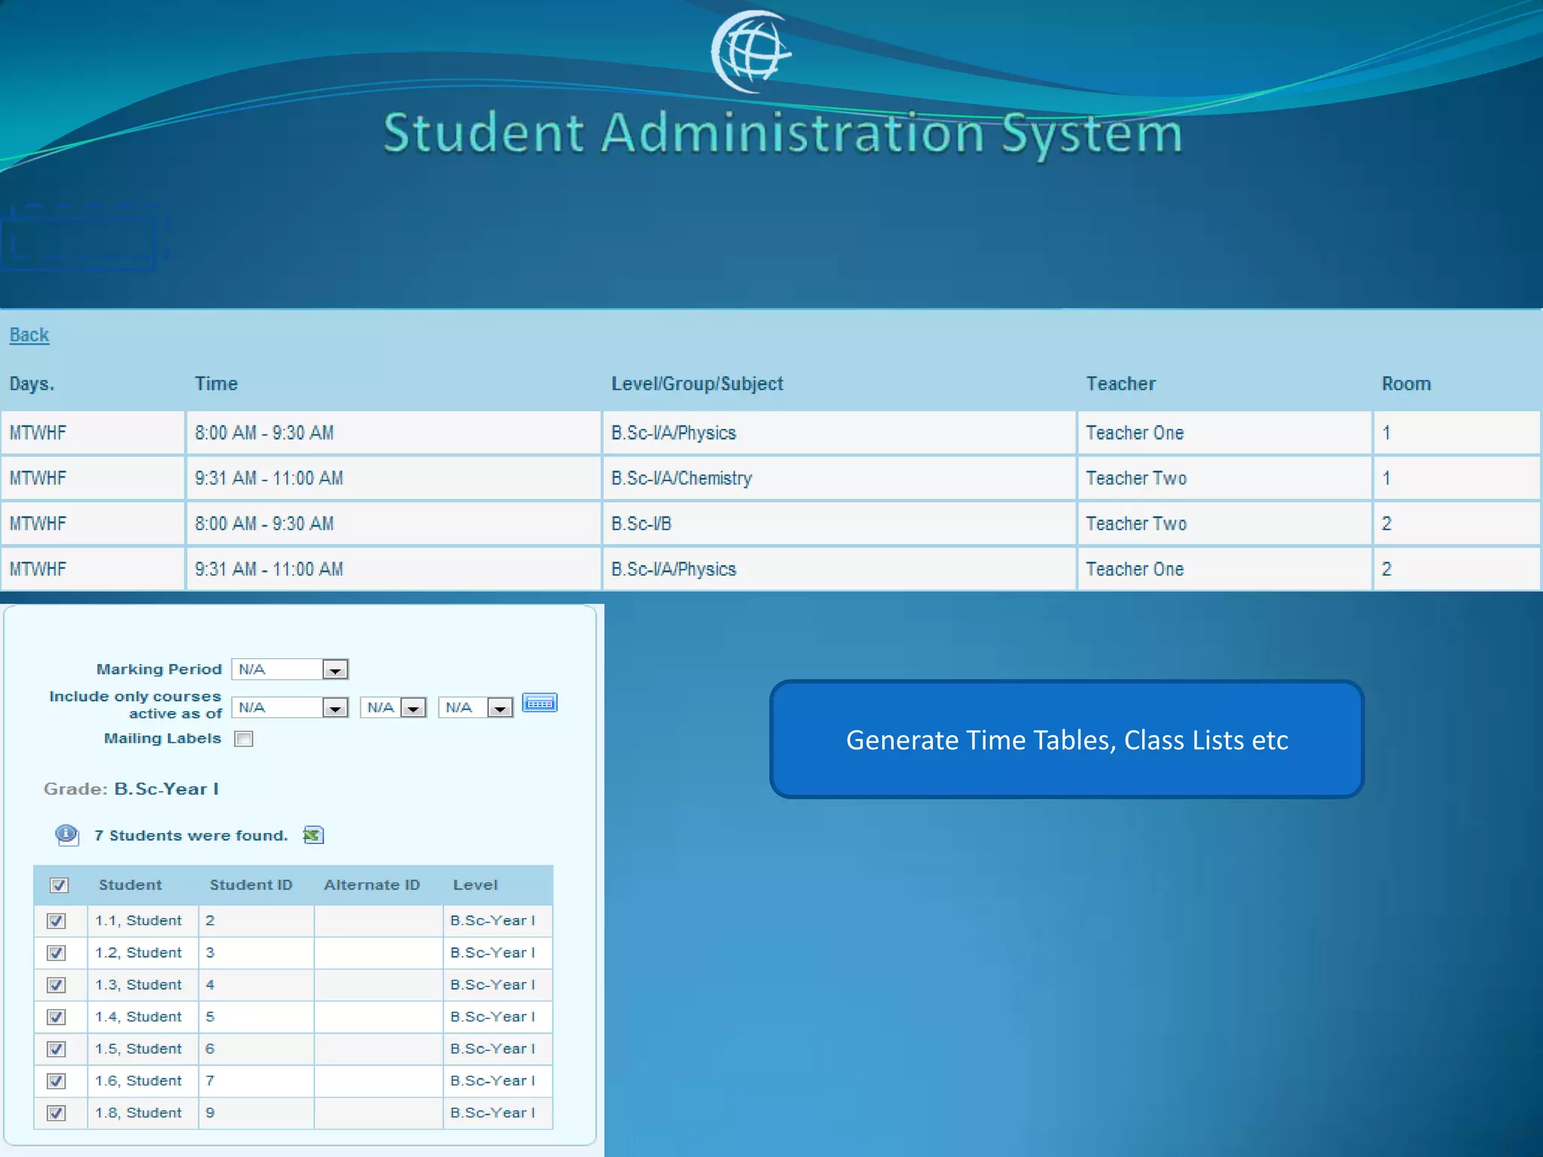Select the B.Sc-I/A/Chemistry timetable entry
This screenshot has height=1157, width=1543.
[x=682, y=478]
